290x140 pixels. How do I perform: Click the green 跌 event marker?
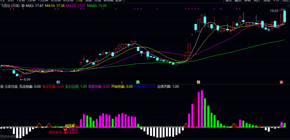[138, 82]
